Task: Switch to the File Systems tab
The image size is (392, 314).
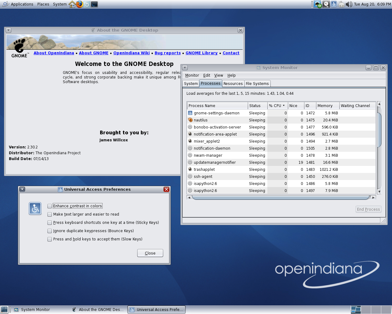Action: tap(257, 84)
